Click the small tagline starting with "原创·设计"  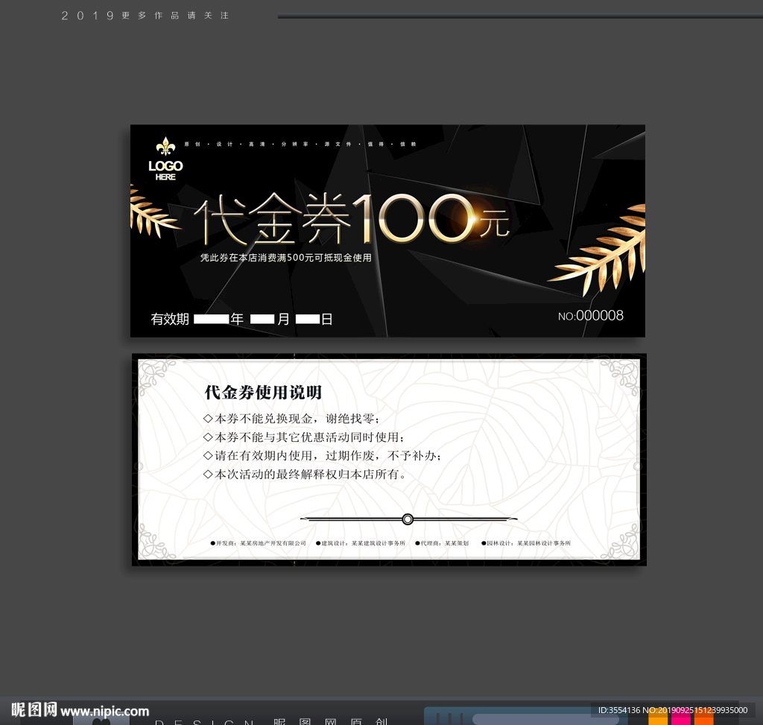[x=300, y=144]
